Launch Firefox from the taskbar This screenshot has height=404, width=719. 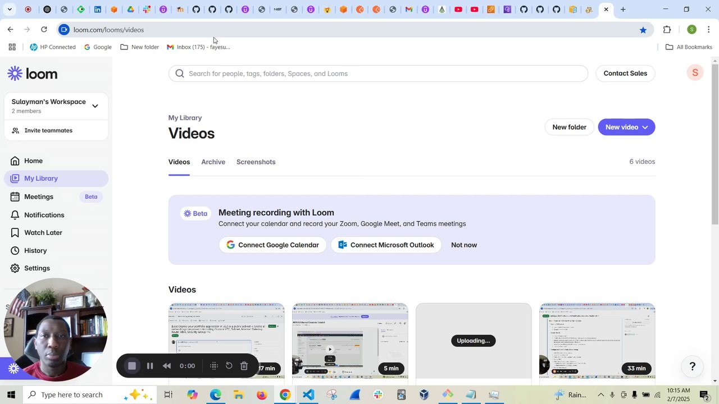pos(262,395)
